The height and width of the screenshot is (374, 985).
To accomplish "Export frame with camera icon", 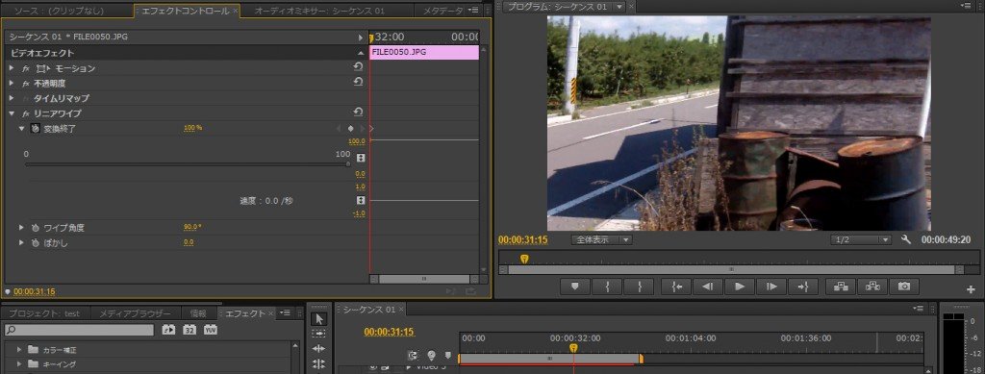I will 904,287.
